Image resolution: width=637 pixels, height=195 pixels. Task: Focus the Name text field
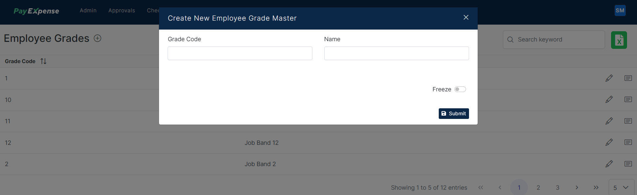(397, 53)
